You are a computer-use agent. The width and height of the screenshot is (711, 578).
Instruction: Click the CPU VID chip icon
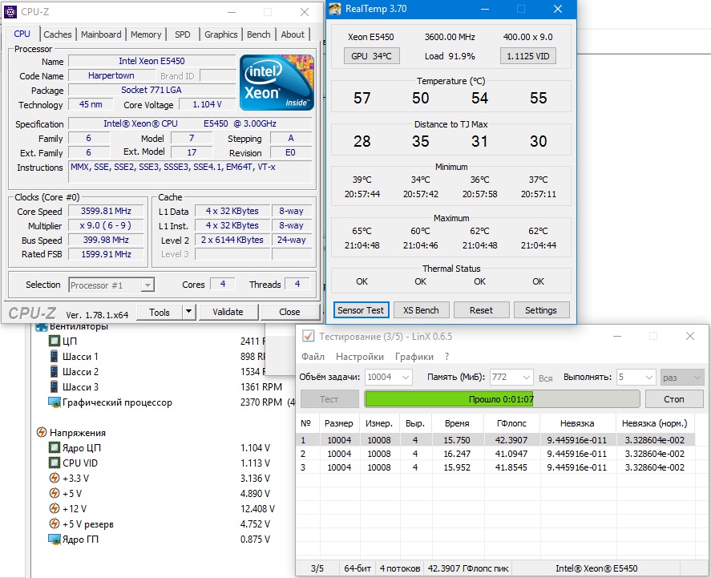(54, 463)
